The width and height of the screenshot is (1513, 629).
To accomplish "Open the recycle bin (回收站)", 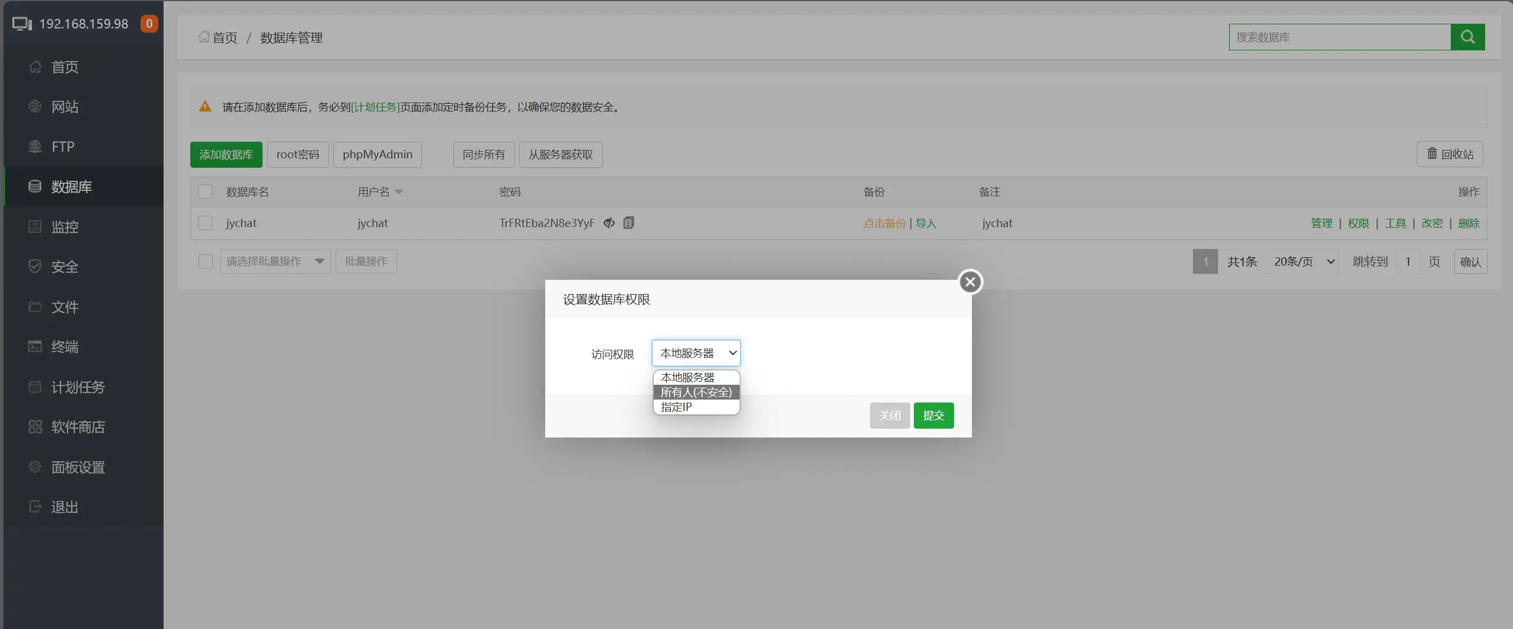I will pos(1450,154).
